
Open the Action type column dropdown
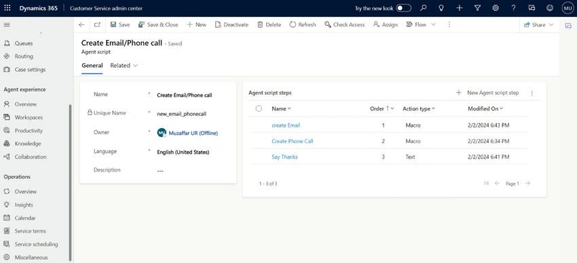coord(419,108)
